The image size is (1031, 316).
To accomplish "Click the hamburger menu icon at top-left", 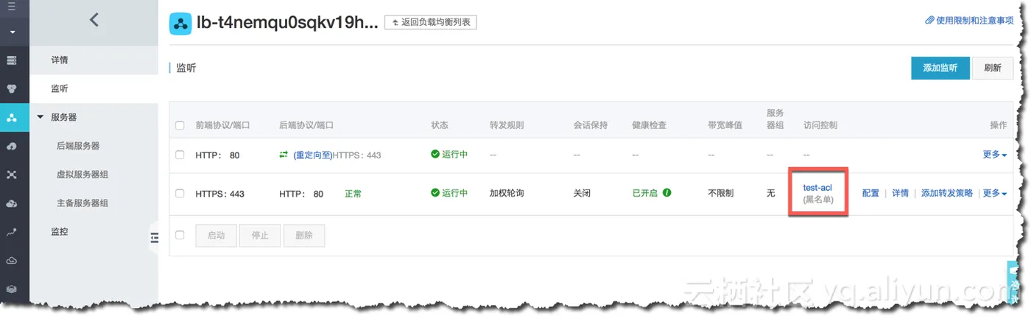I will click(x=11, y=7).
